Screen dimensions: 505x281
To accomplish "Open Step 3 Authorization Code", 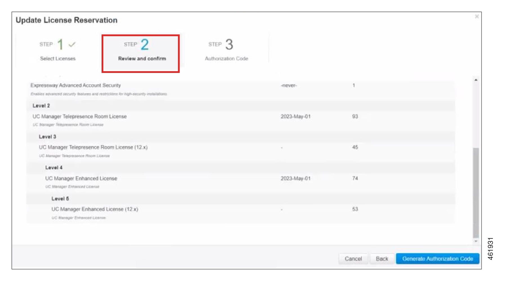I will click(226, 50).
